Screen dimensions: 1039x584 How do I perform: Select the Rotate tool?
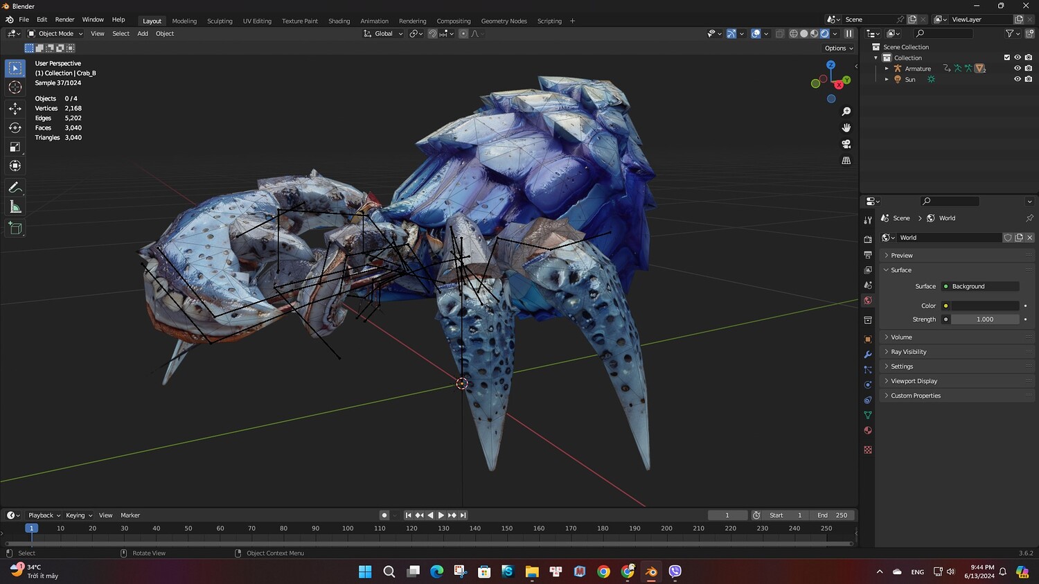coord(15,127)
